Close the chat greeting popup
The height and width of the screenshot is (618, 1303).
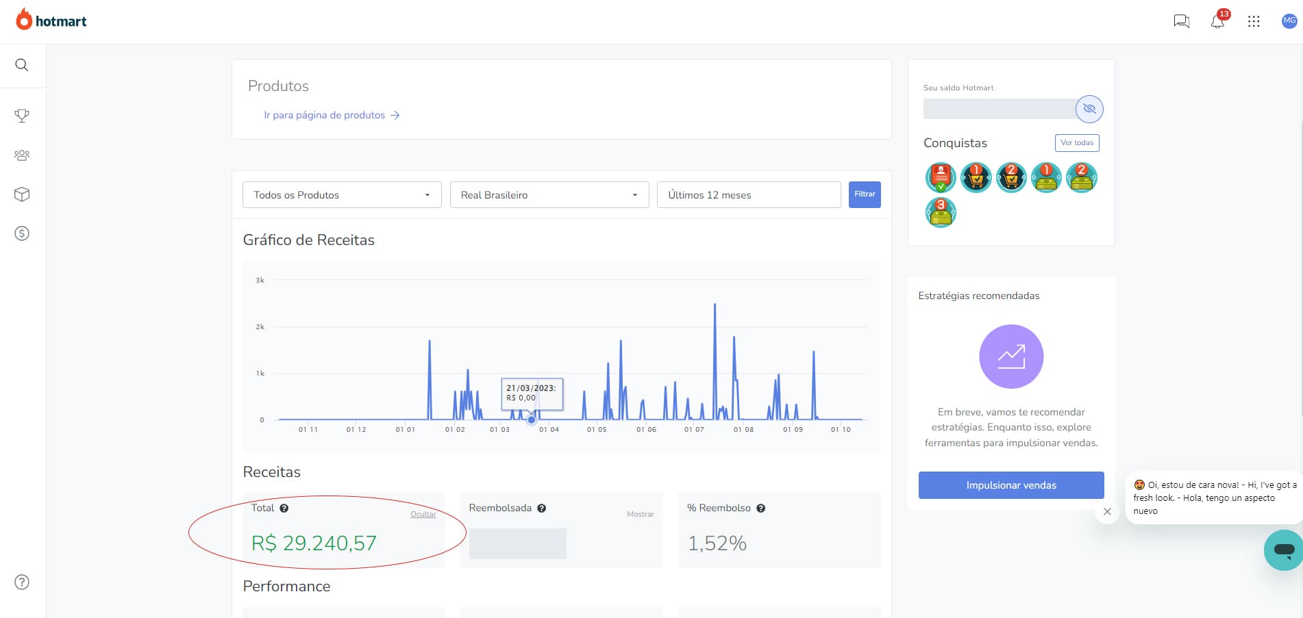[1107, 511]
